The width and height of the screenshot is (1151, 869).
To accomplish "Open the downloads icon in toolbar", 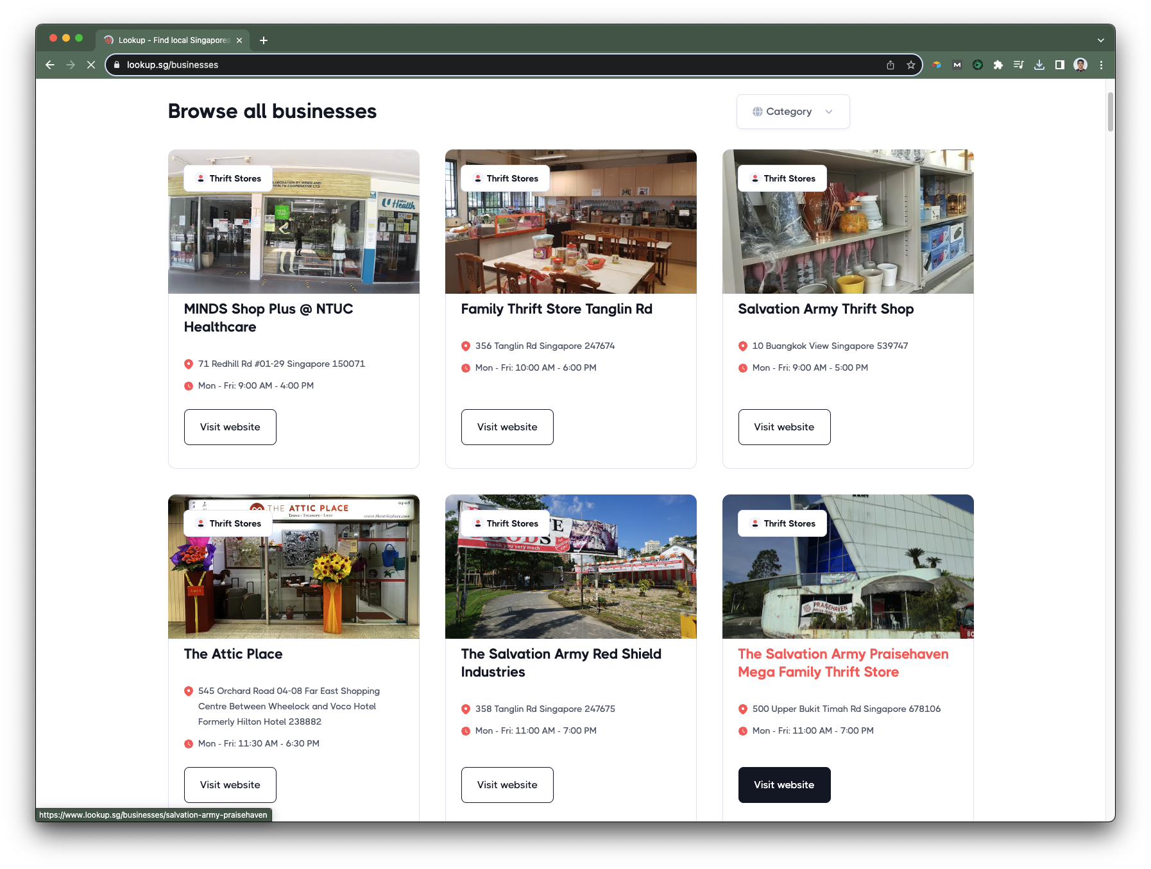I will [1039, 65].
